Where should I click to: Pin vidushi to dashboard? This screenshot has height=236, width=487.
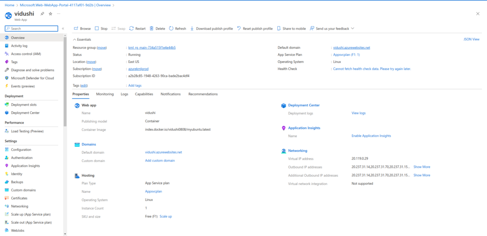(42, 14)
